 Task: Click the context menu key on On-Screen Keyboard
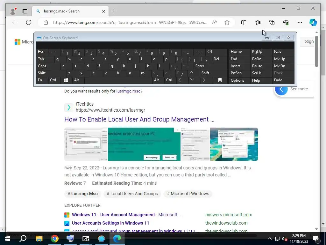pos(220,80)
